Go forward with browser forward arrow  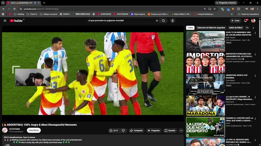[x=9, y=9]
